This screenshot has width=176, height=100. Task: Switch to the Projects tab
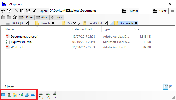[x=43, y=23]
